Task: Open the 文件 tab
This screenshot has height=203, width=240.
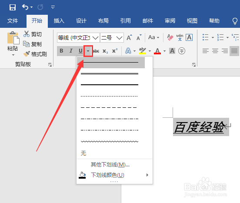Action: (x=13, y=21)
